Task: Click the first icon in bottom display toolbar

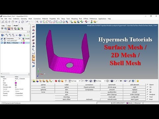Action: 34,81
